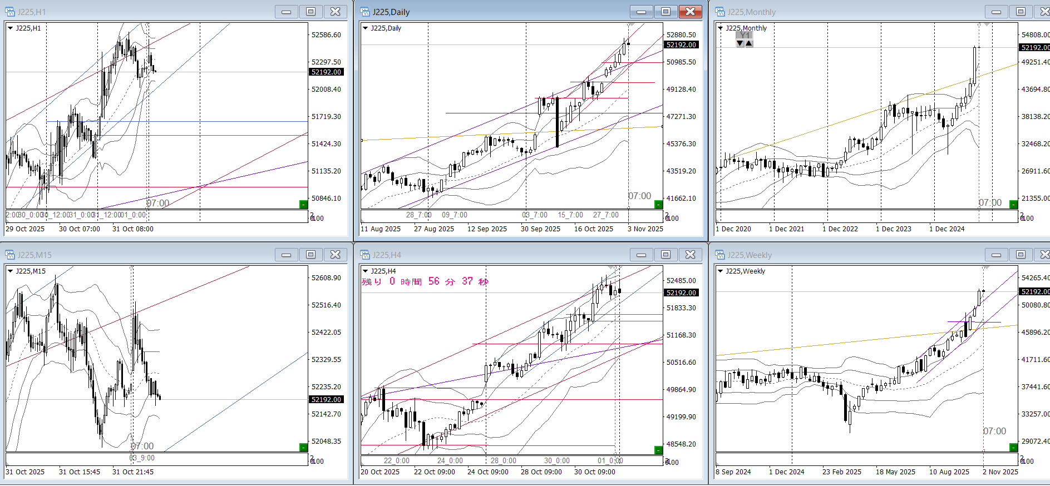The image size is (1050, 486).
Task: Click the 52192.00 price label in H1 chart
Action: tap(326, 72)
